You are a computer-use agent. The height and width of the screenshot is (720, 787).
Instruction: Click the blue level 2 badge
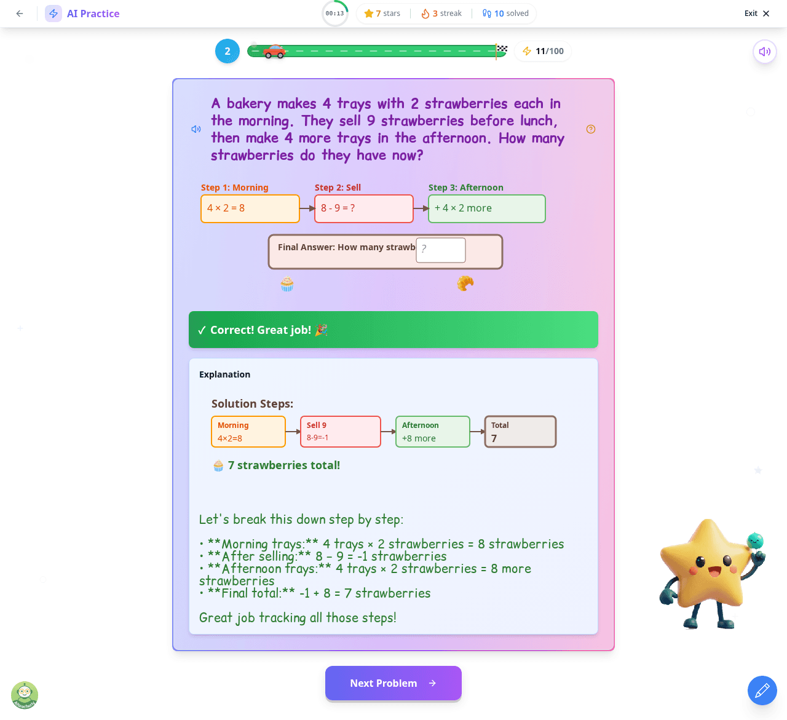[227, 51]
